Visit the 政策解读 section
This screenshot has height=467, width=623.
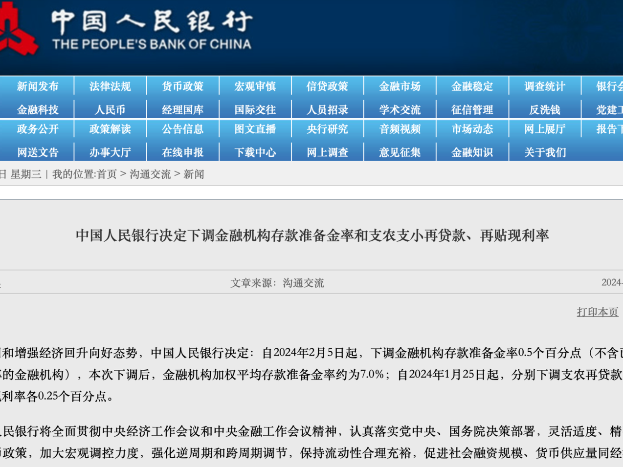coord(110,129)
